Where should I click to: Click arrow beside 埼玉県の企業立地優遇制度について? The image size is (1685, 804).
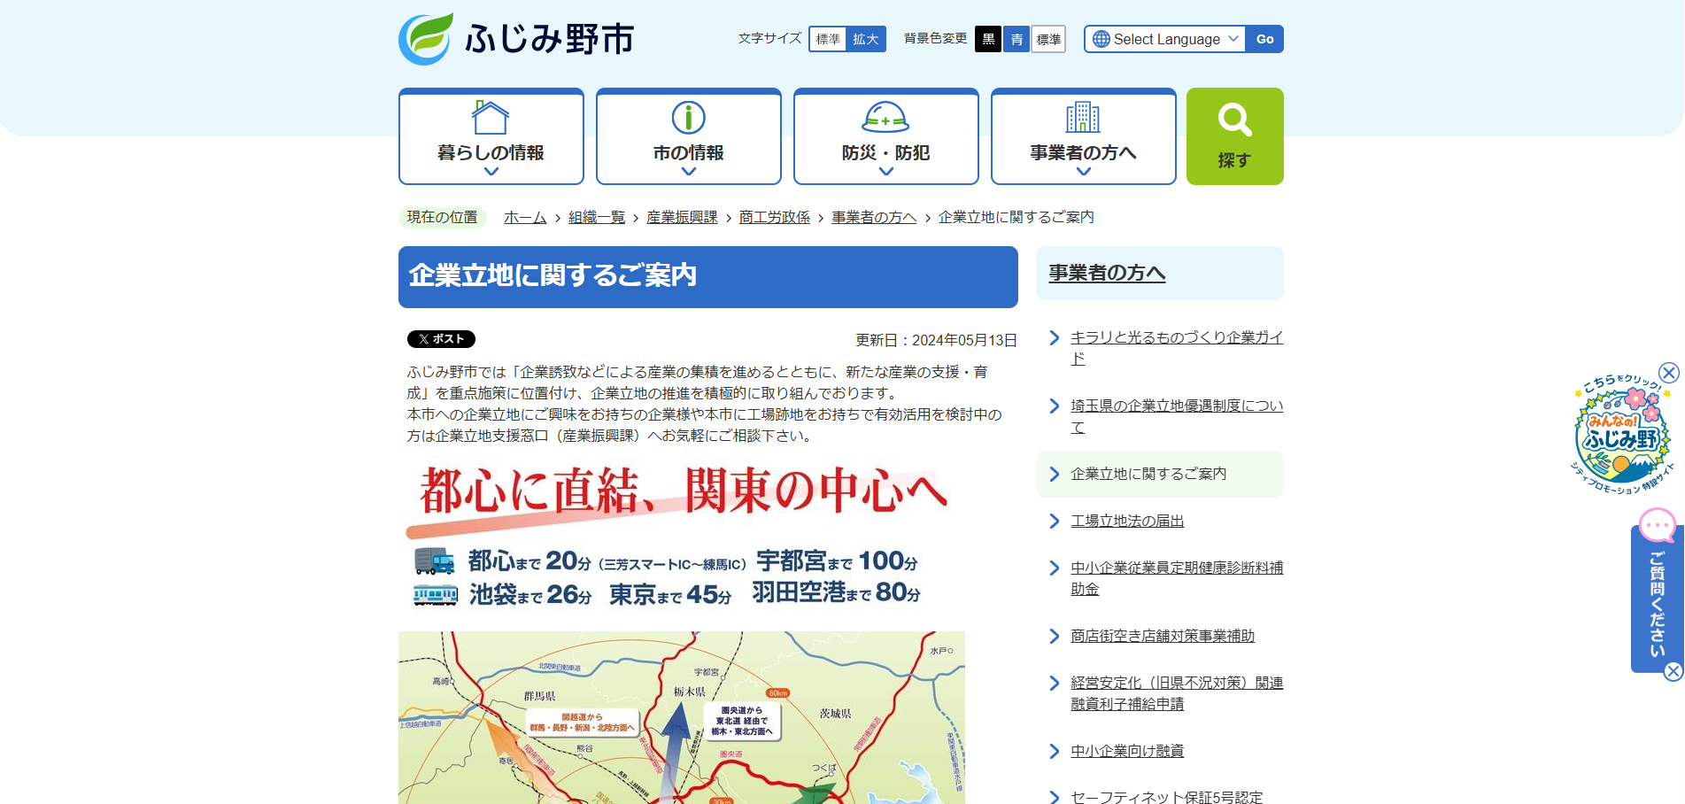1054,406
